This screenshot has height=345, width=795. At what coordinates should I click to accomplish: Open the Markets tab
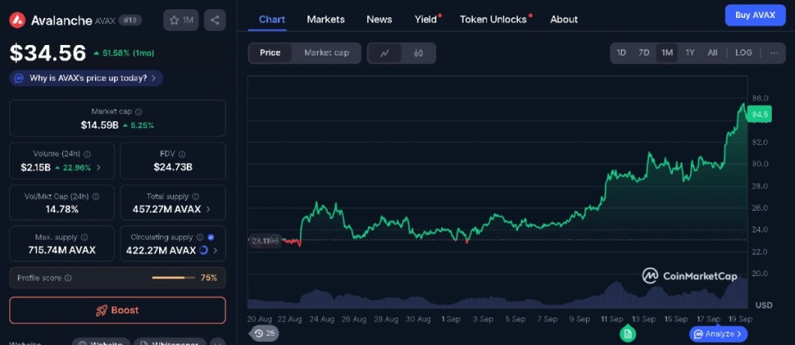pos(325,19)
